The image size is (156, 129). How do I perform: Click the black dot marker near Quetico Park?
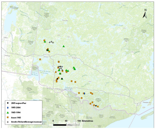[96, 106]
